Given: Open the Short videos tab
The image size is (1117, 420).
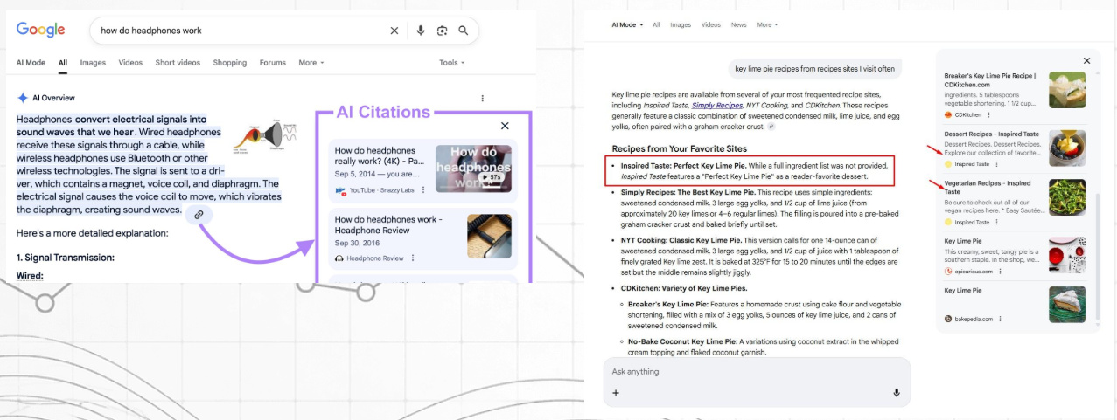Looking at the screenshot, I should tap(178, 63).
